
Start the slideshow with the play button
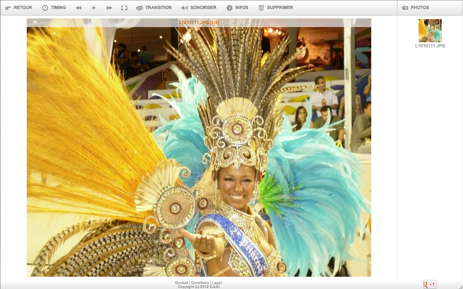point(94,8)
